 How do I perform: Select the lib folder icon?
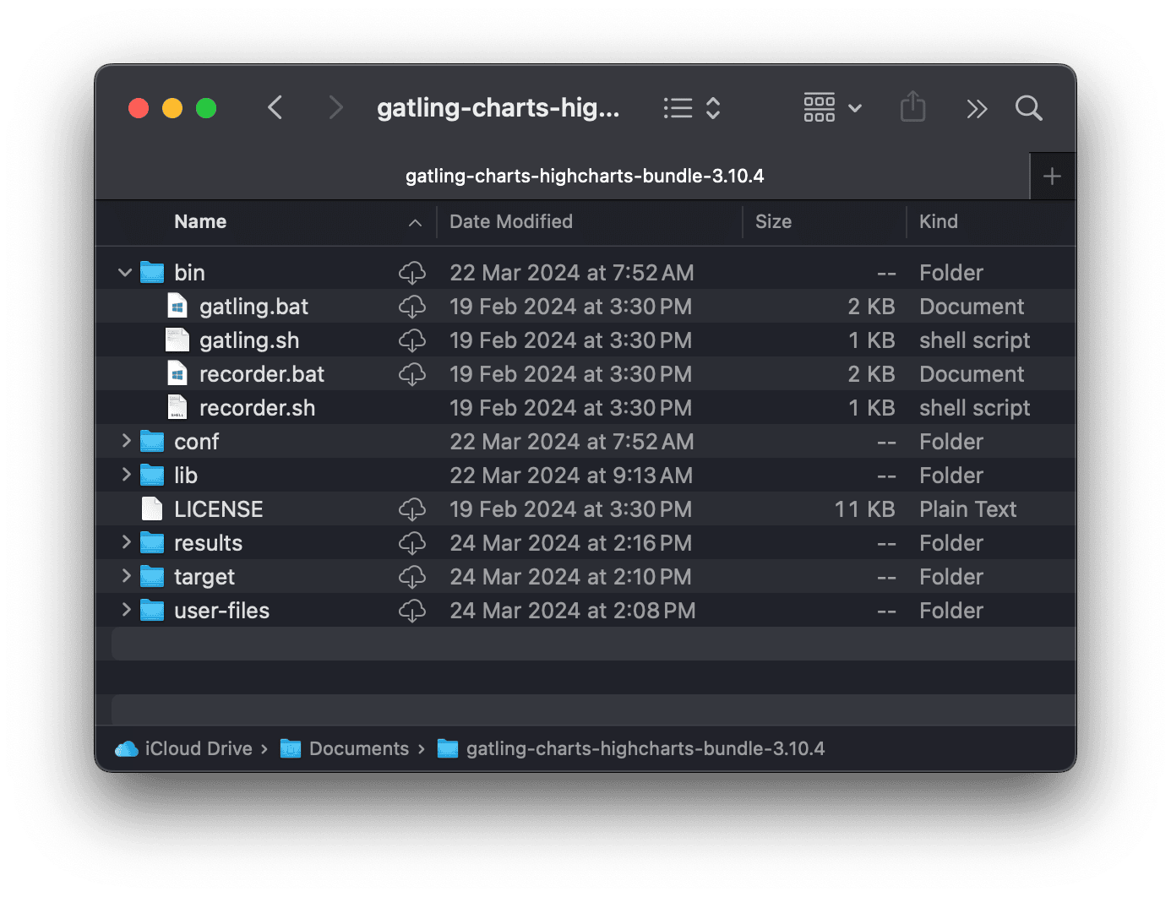(152, 475)
